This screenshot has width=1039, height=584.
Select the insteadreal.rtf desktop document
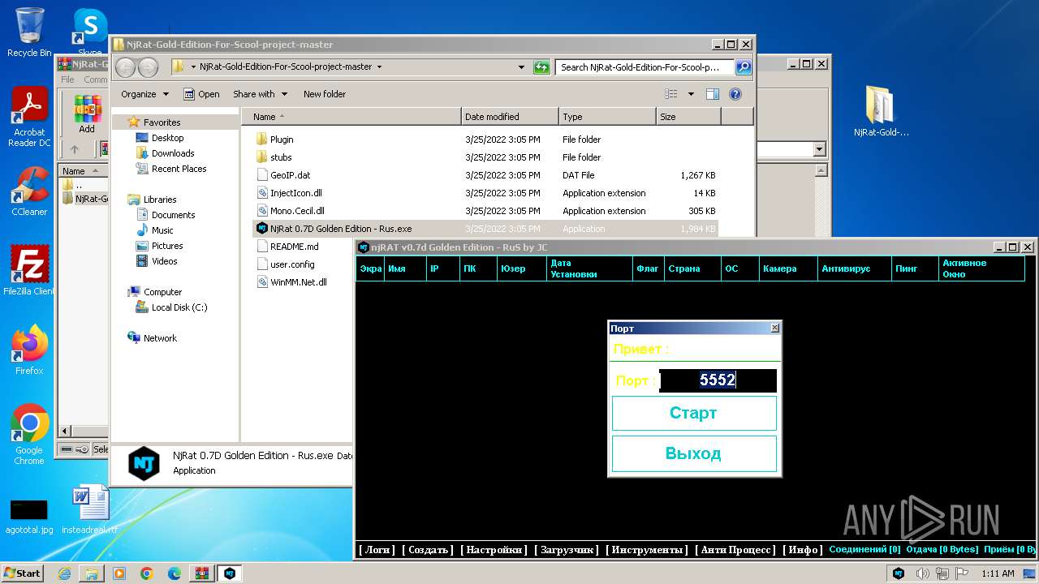tap(89, 509)
